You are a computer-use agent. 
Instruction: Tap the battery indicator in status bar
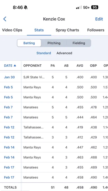[95, 8]
